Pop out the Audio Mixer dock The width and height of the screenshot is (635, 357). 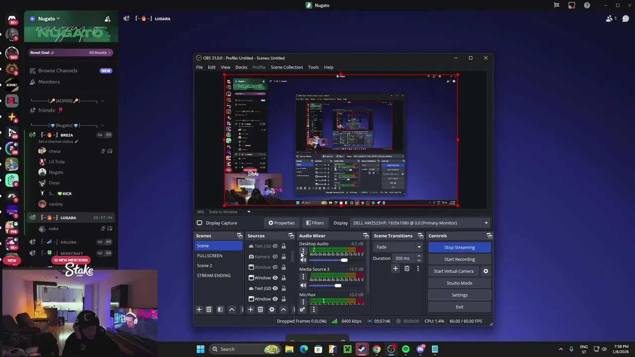coord(366,236)
